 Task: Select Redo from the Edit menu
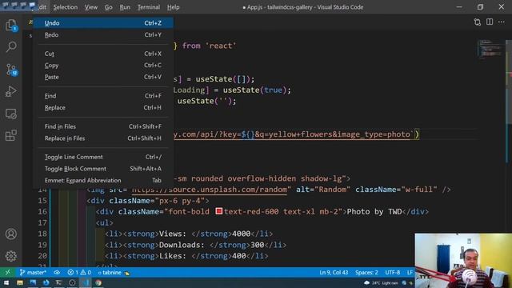tap(103, 34)
